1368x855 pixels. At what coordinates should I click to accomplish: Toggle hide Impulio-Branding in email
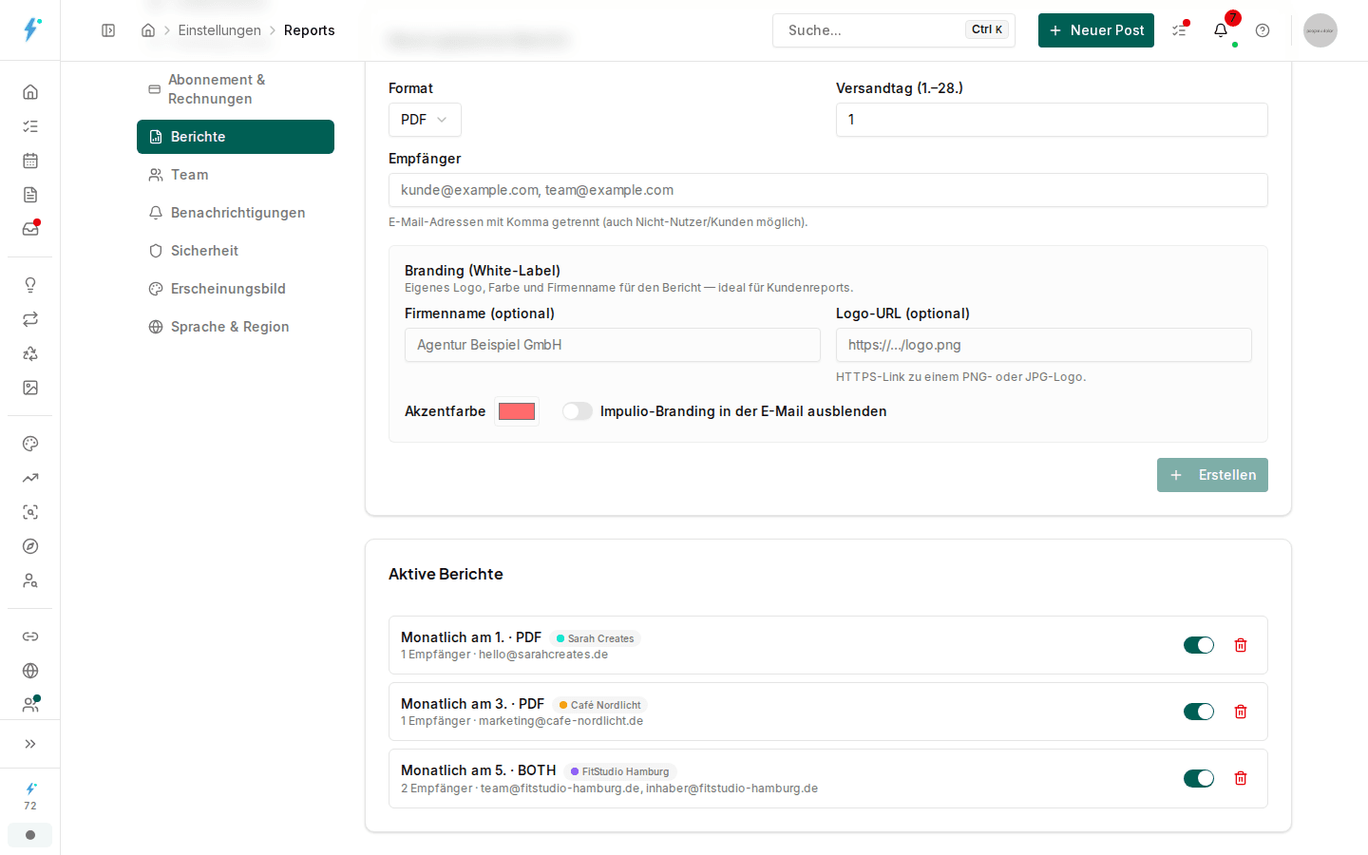[578, 411]
